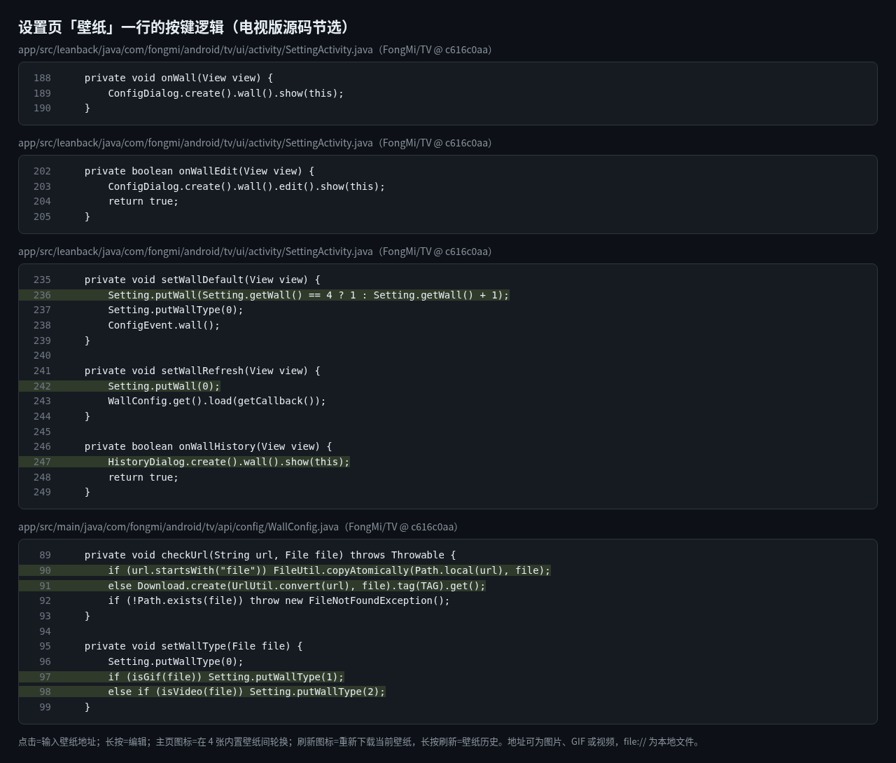Image resolution: width=896 pixels, height=763 pixels.
Task: Click line number 244
Action: (42, 416)
